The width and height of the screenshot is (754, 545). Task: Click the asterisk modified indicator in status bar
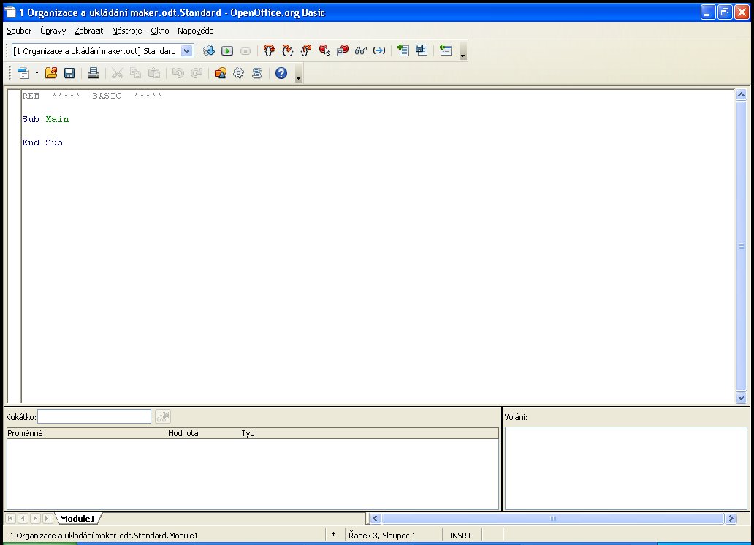point(333,535)
